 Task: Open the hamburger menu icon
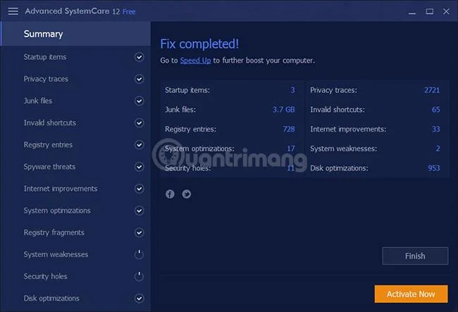pos(13,11)
